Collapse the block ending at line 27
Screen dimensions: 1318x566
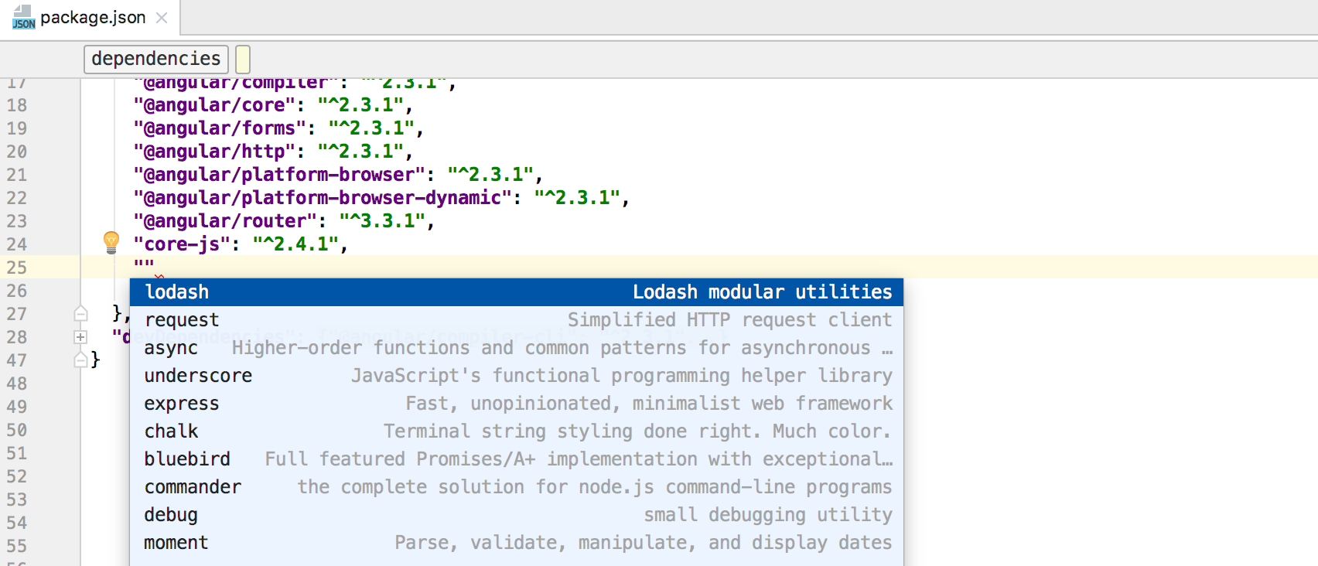80,314
